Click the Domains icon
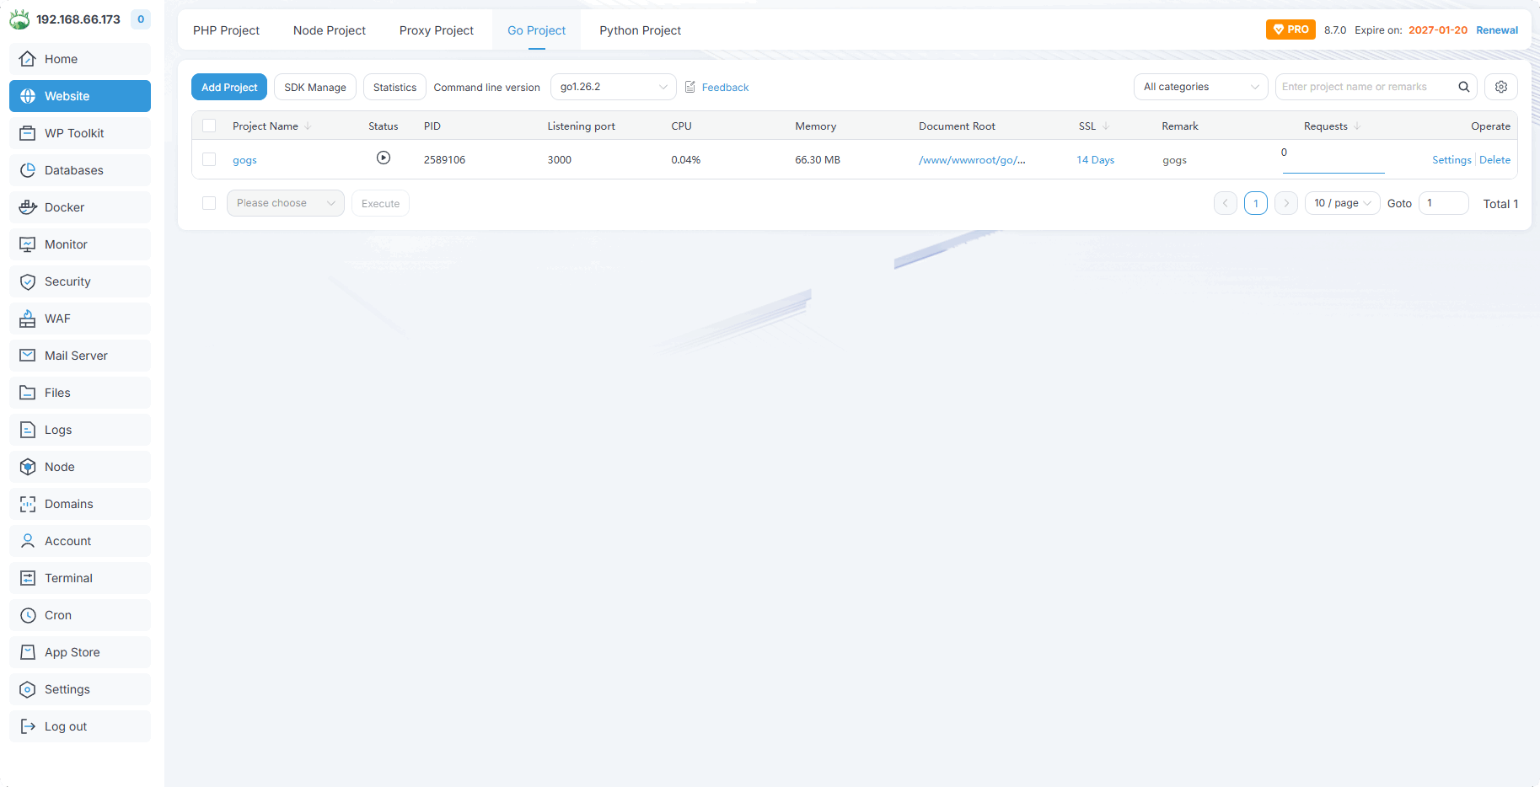Image resolution: width=1540 pixels, height=787 pixels. [28, 504]
